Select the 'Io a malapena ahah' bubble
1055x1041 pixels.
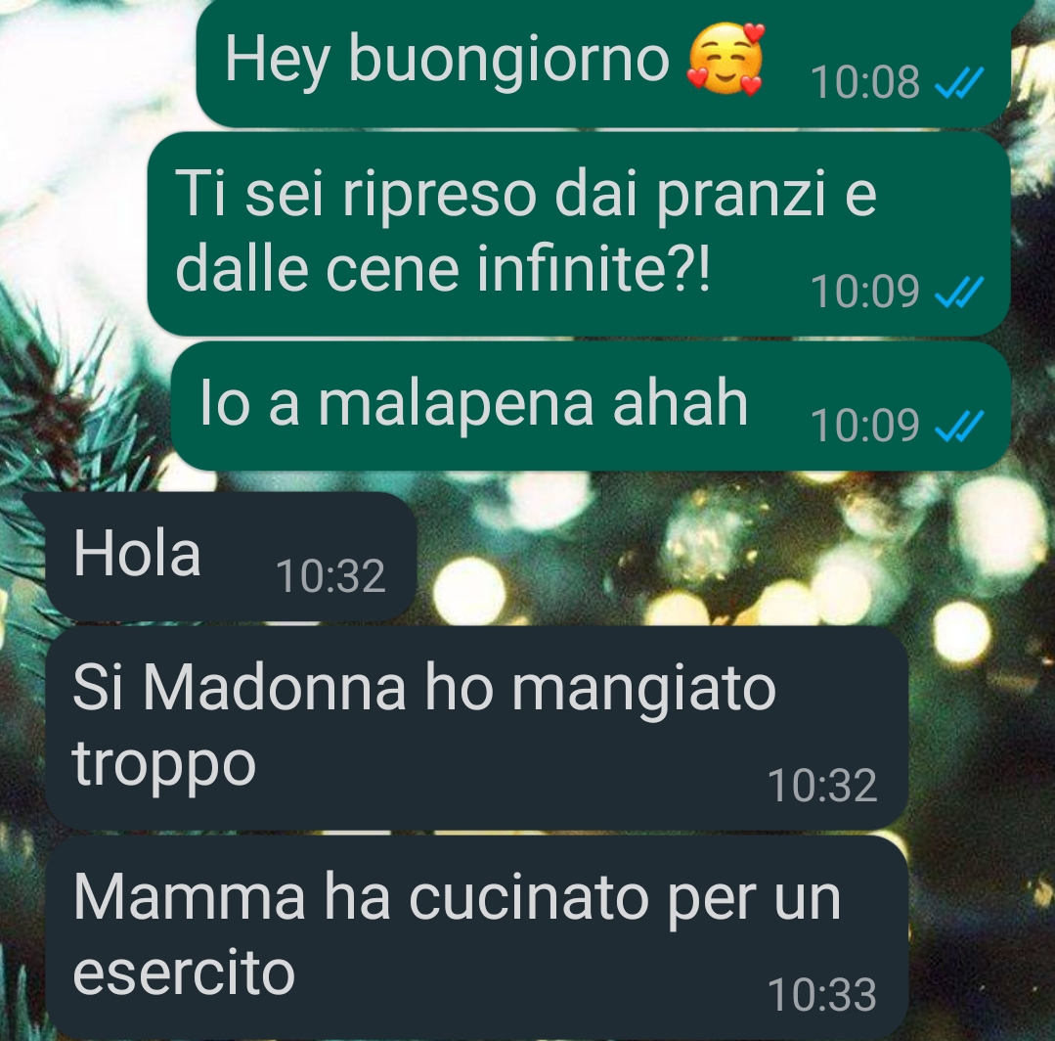(x=591, y=405)
